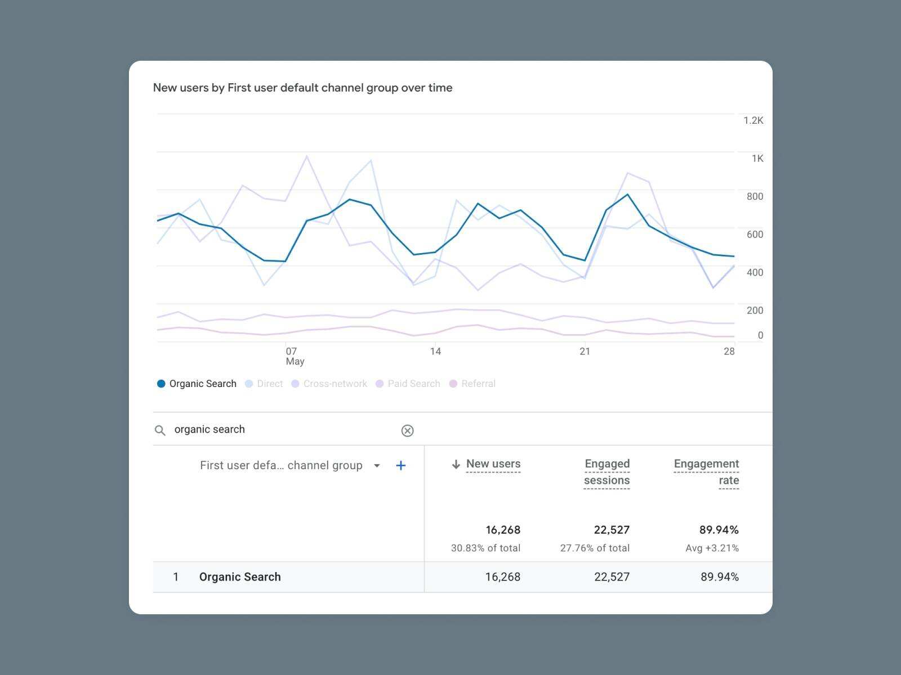Click the search magnifier icon
901x675 pixels.
[x=160, y=430]
